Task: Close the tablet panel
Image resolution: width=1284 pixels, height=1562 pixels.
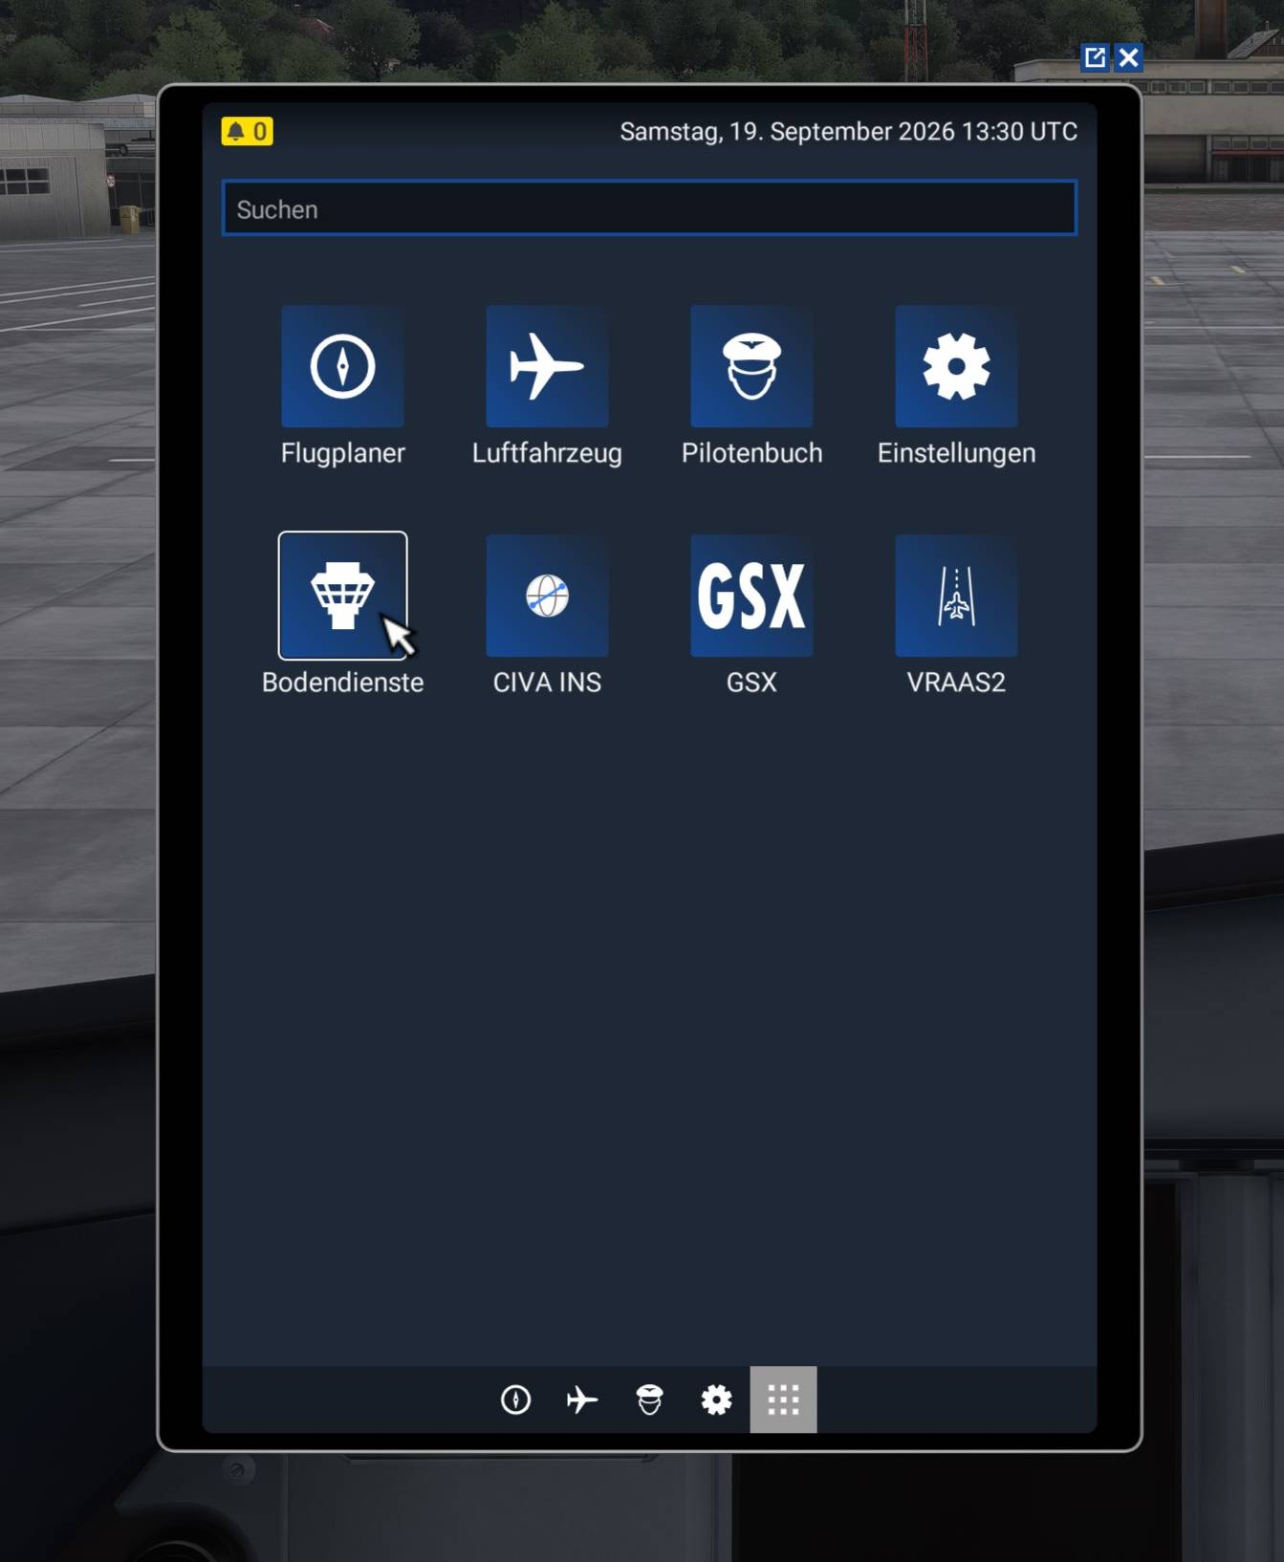Action: (x=1129, y=57)
